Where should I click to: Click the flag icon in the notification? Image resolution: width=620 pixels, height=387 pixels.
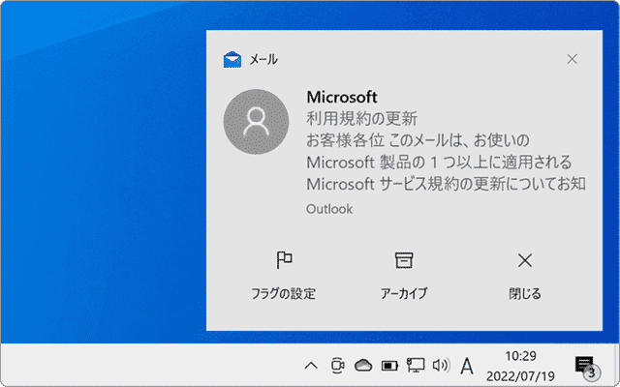(284, 260)
